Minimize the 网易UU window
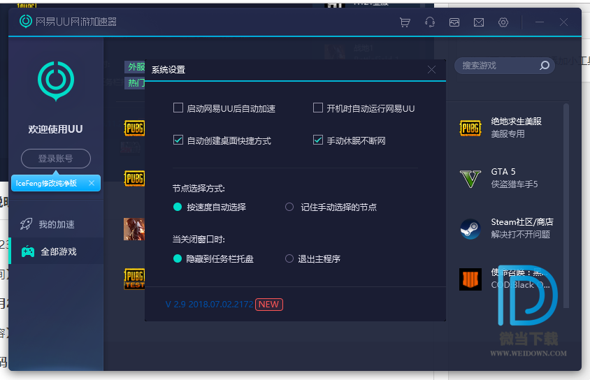 pyautogui.click(x=540, y=22)
